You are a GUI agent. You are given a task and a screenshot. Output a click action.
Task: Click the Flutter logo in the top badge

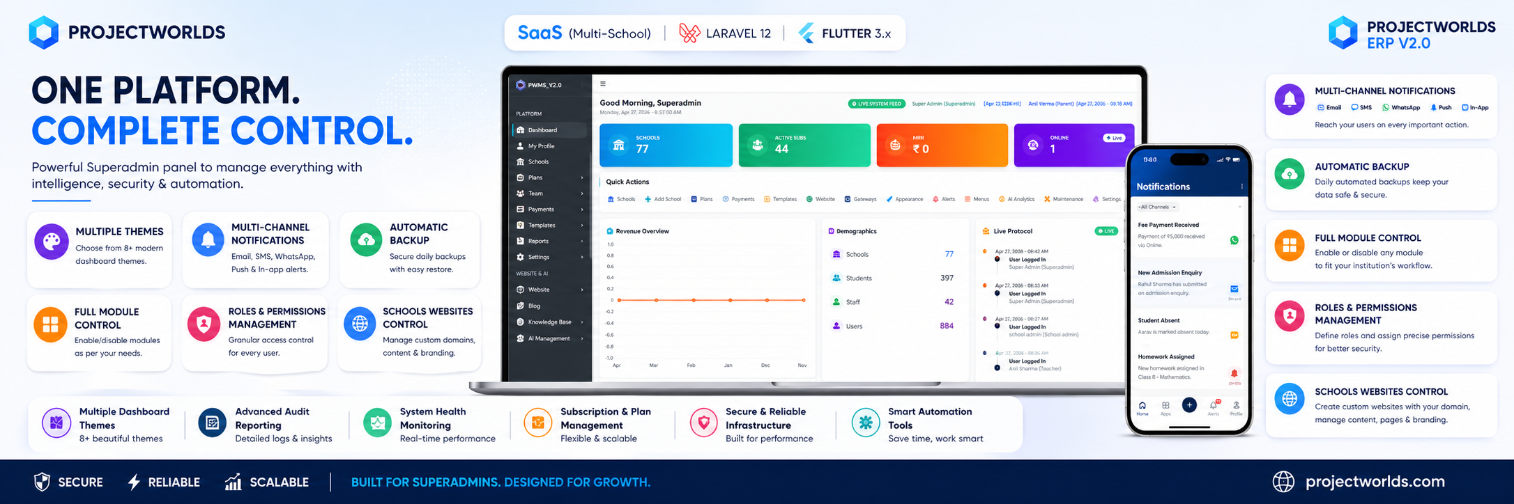[806, 33]
